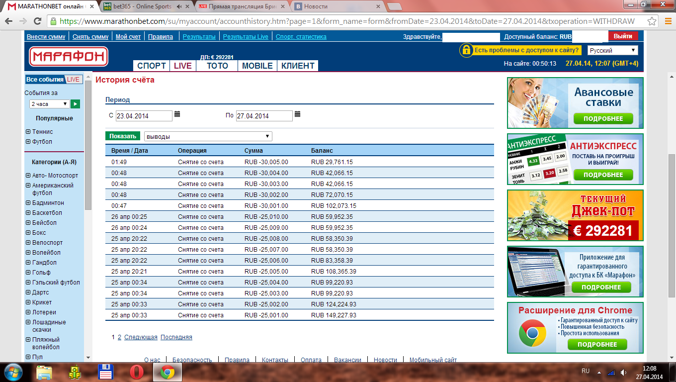Click the Marathon logo
Viewport: 676px width, 382px height.
[69, 57]
